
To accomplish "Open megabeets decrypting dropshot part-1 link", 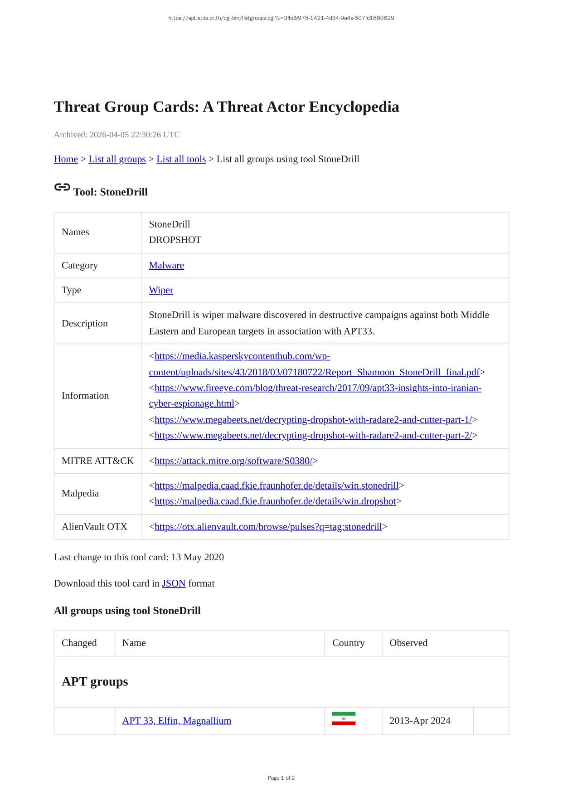I will tap(313, 420).
